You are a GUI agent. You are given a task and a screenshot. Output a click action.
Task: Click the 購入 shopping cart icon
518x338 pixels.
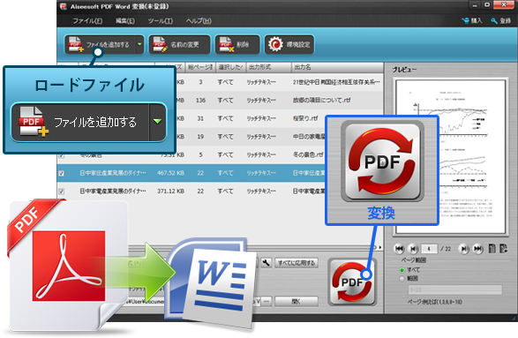tap(465, 20)
